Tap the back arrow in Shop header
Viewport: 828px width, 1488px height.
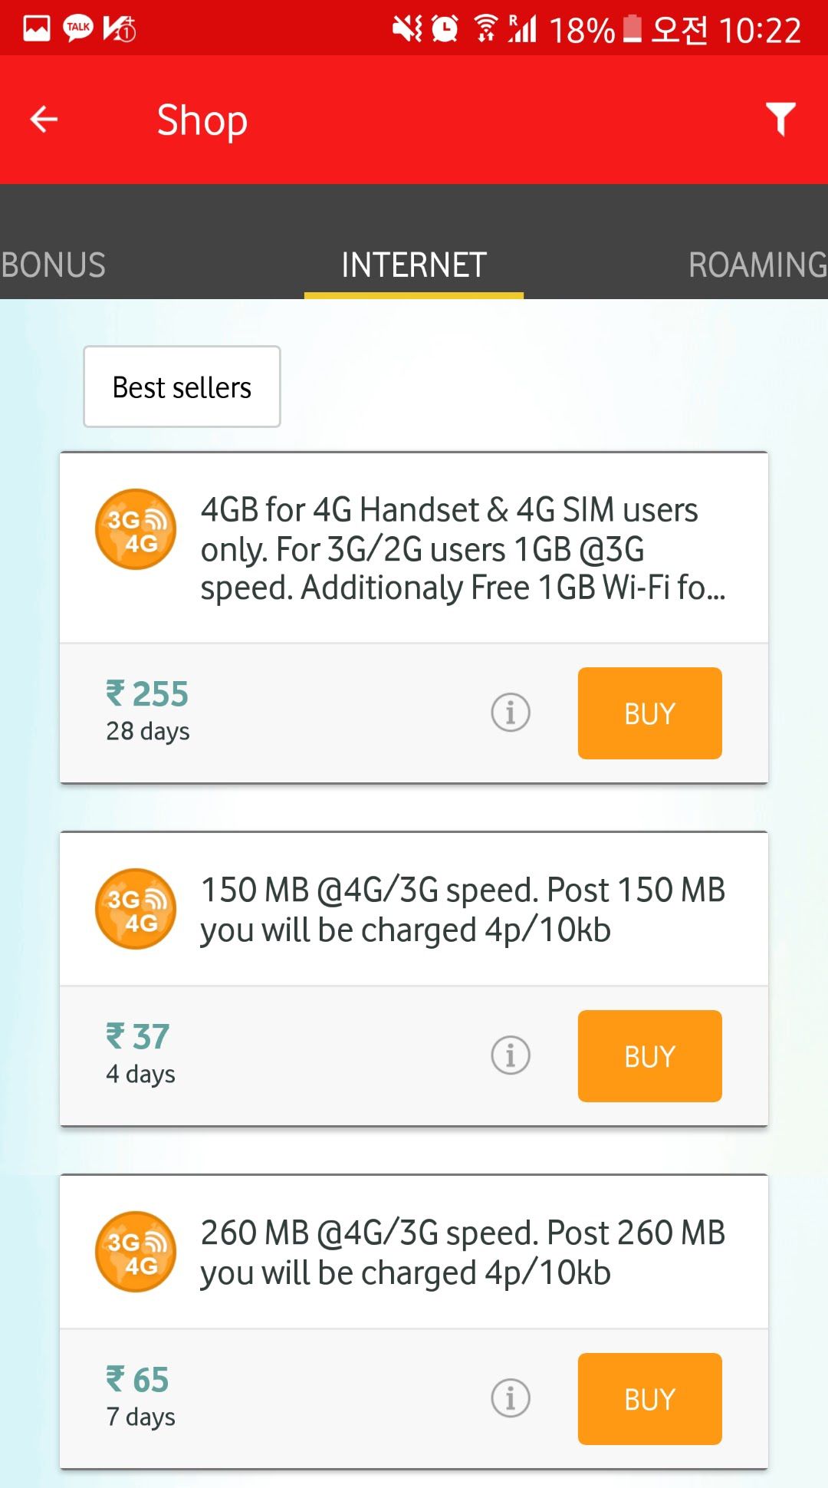click(44, 120)
